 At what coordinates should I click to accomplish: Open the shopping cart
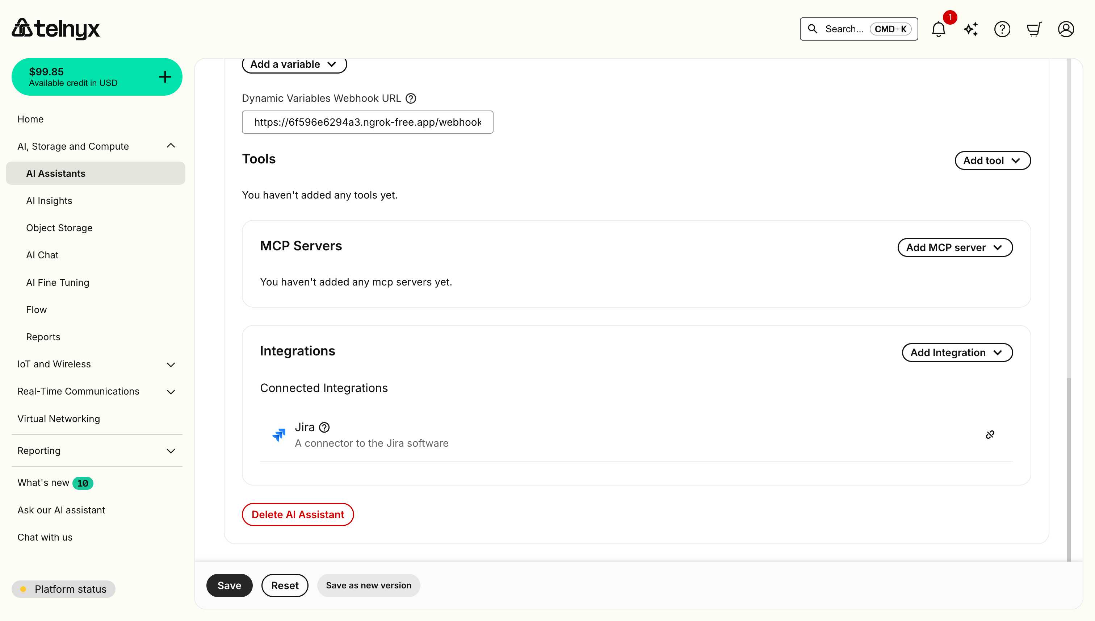[1034, 29]
